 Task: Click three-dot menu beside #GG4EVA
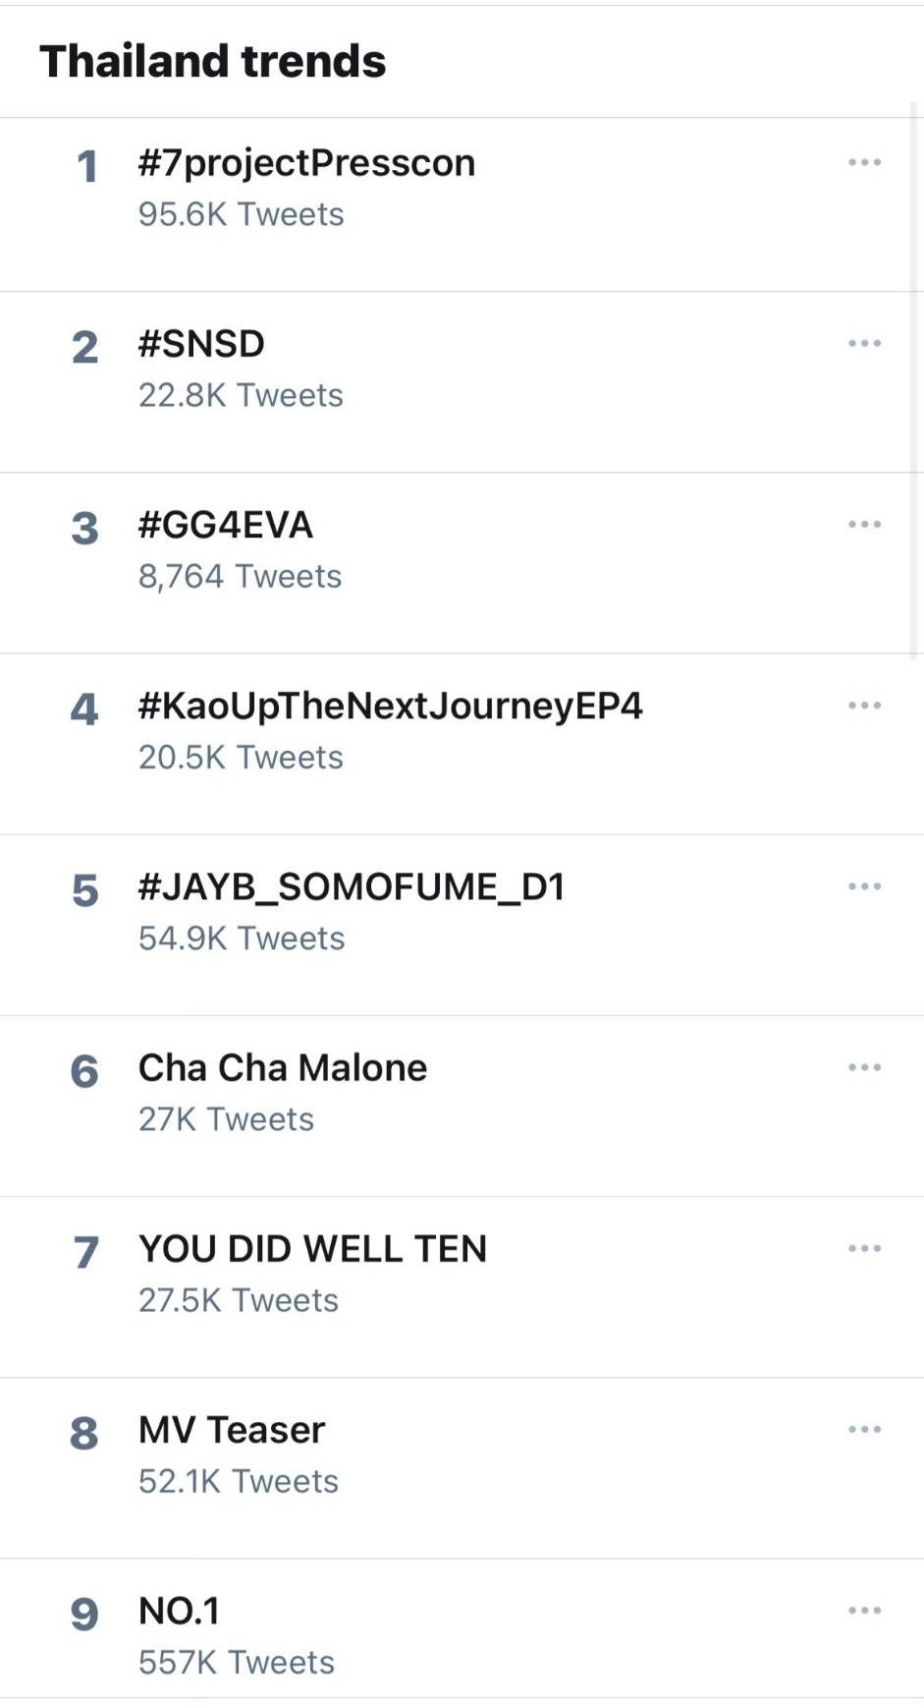coord(864,524)
